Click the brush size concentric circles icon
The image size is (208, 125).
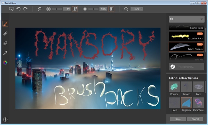coord(49,9)
